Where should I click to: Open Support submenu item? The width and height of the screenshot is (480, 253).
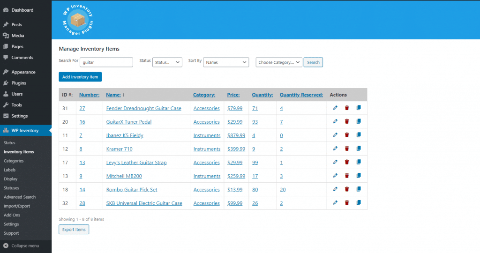tap(11, 233)
